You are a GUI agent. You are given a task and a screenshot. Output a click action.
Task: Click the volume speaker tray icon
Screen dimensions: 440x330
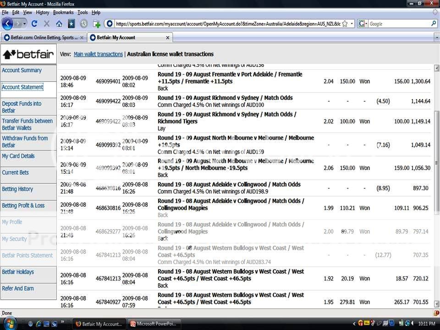(x=412, y=324)
